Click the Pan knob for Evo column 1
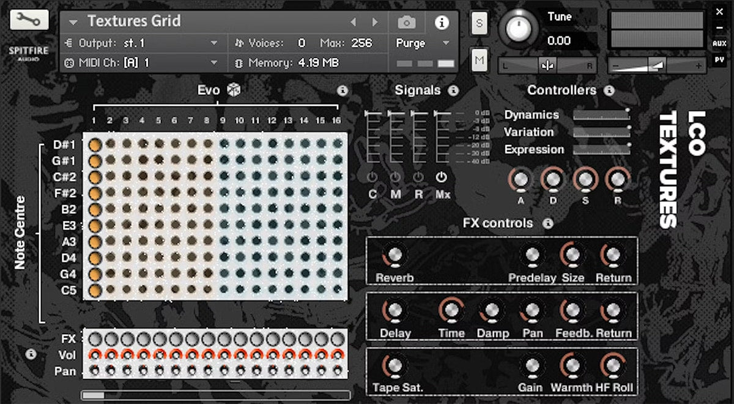This screenshot has width=734, height=404. (95, 370)
